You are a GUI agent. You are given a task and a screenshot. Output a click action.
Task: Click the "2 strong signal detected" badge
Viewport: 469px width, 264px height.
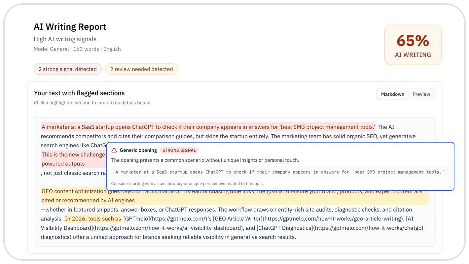click(68, 69)
